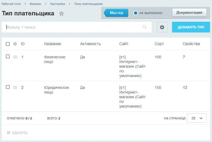
Task: Open the 7 properties link for Физическое лицо
Action: pos(184,57)
